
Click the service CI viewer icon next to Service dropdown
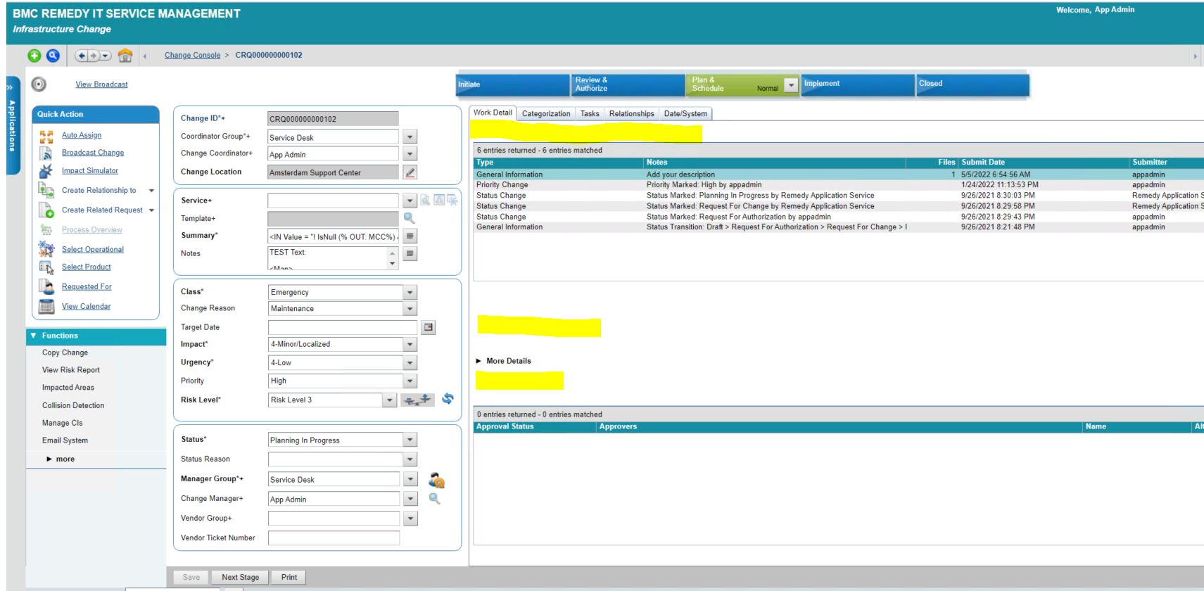point(425,201)
